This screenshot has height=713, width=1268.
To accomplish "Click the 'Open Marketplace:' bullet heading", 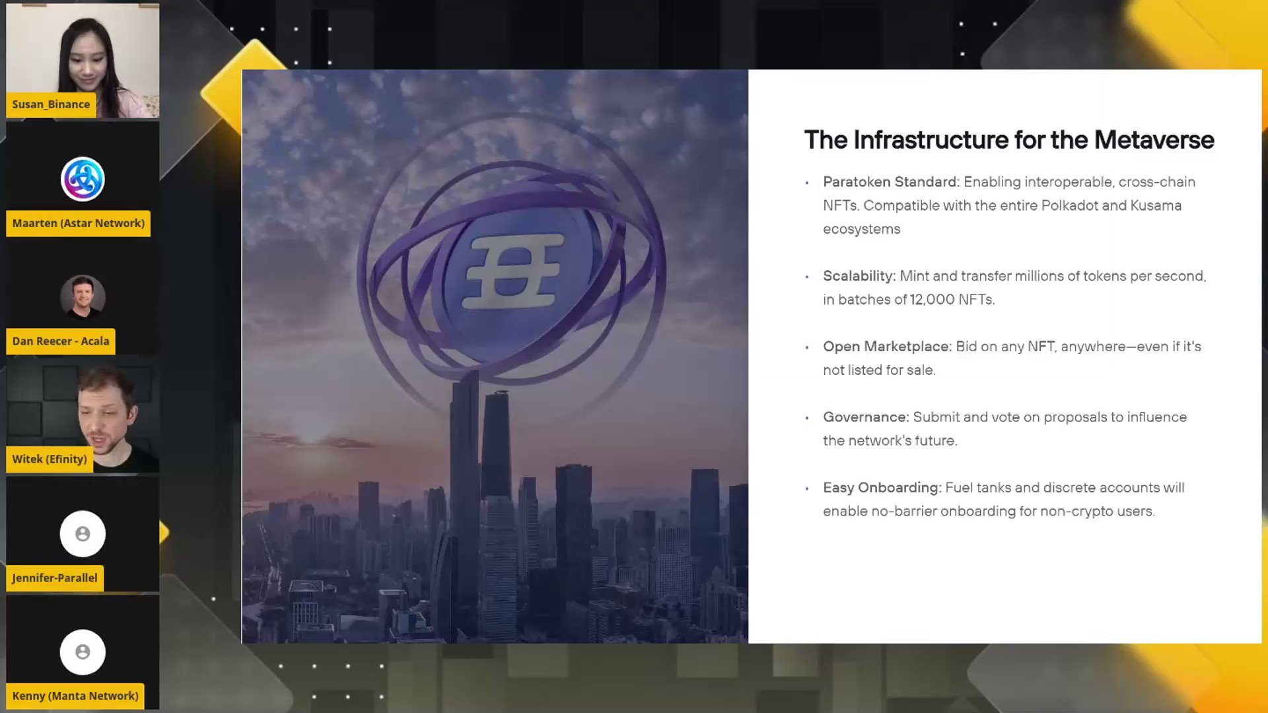I will point(888,347).
